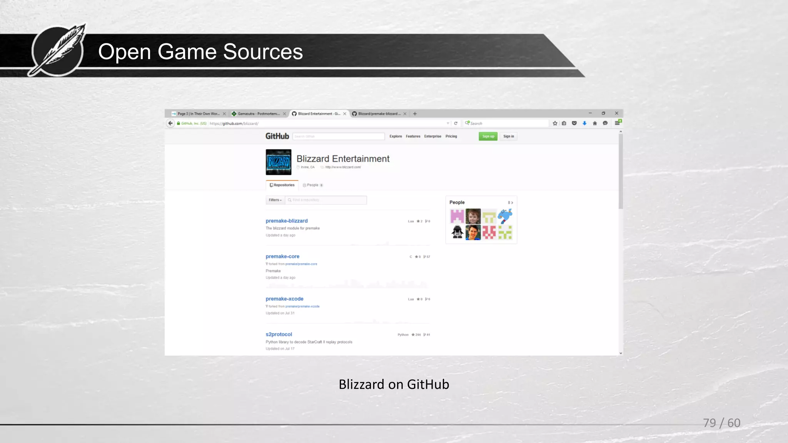Click the green Sign up button
788x443 pixels.
488,136
